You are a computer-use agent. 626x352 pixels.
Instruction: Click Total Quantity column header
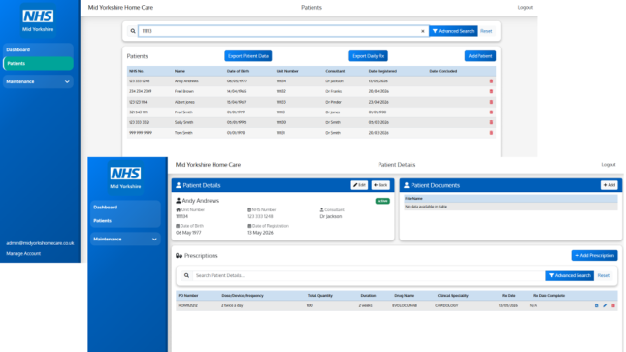click(319, 296)
